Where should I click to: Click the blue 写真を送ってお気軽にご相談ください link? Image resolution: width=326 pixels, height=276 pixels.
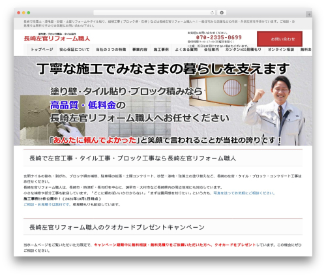[244, 193]
